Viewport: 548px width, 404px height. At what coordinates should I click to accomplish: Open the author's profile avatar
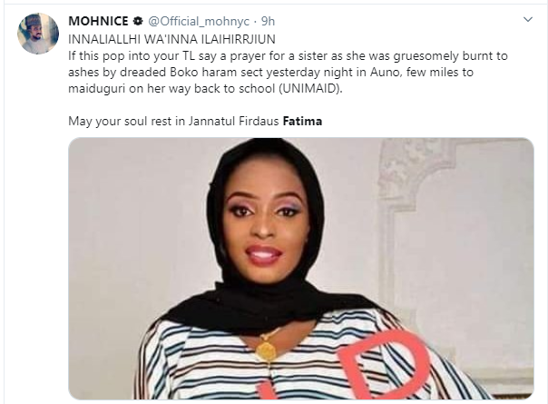point(36,33)
